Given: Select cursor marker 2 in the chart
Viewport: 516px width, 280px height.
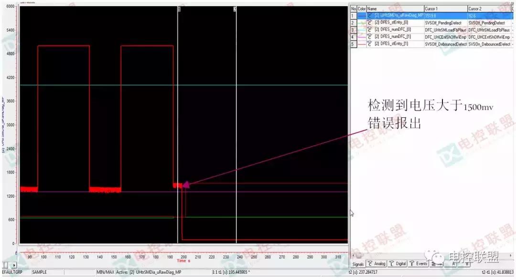Looking at the screenshot, I should coord(235,9).
